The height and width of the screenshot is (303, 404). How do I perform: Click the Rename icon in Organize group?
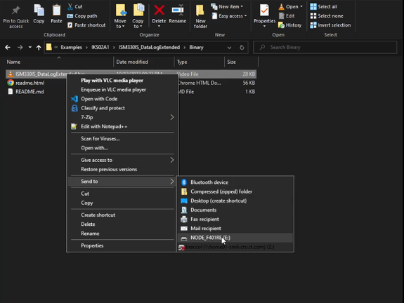coord(178,11)
